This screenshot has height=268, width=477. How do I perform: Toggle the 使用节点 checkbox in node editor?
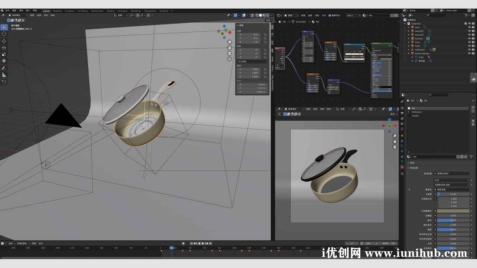[x=330, y=15]
